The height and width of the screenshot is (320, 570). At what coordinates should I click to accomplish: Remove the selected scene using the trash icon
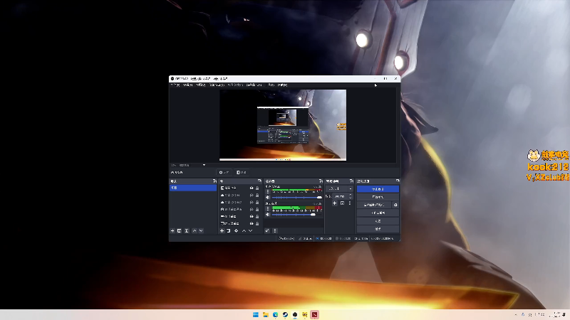click(x=180, y=231)
